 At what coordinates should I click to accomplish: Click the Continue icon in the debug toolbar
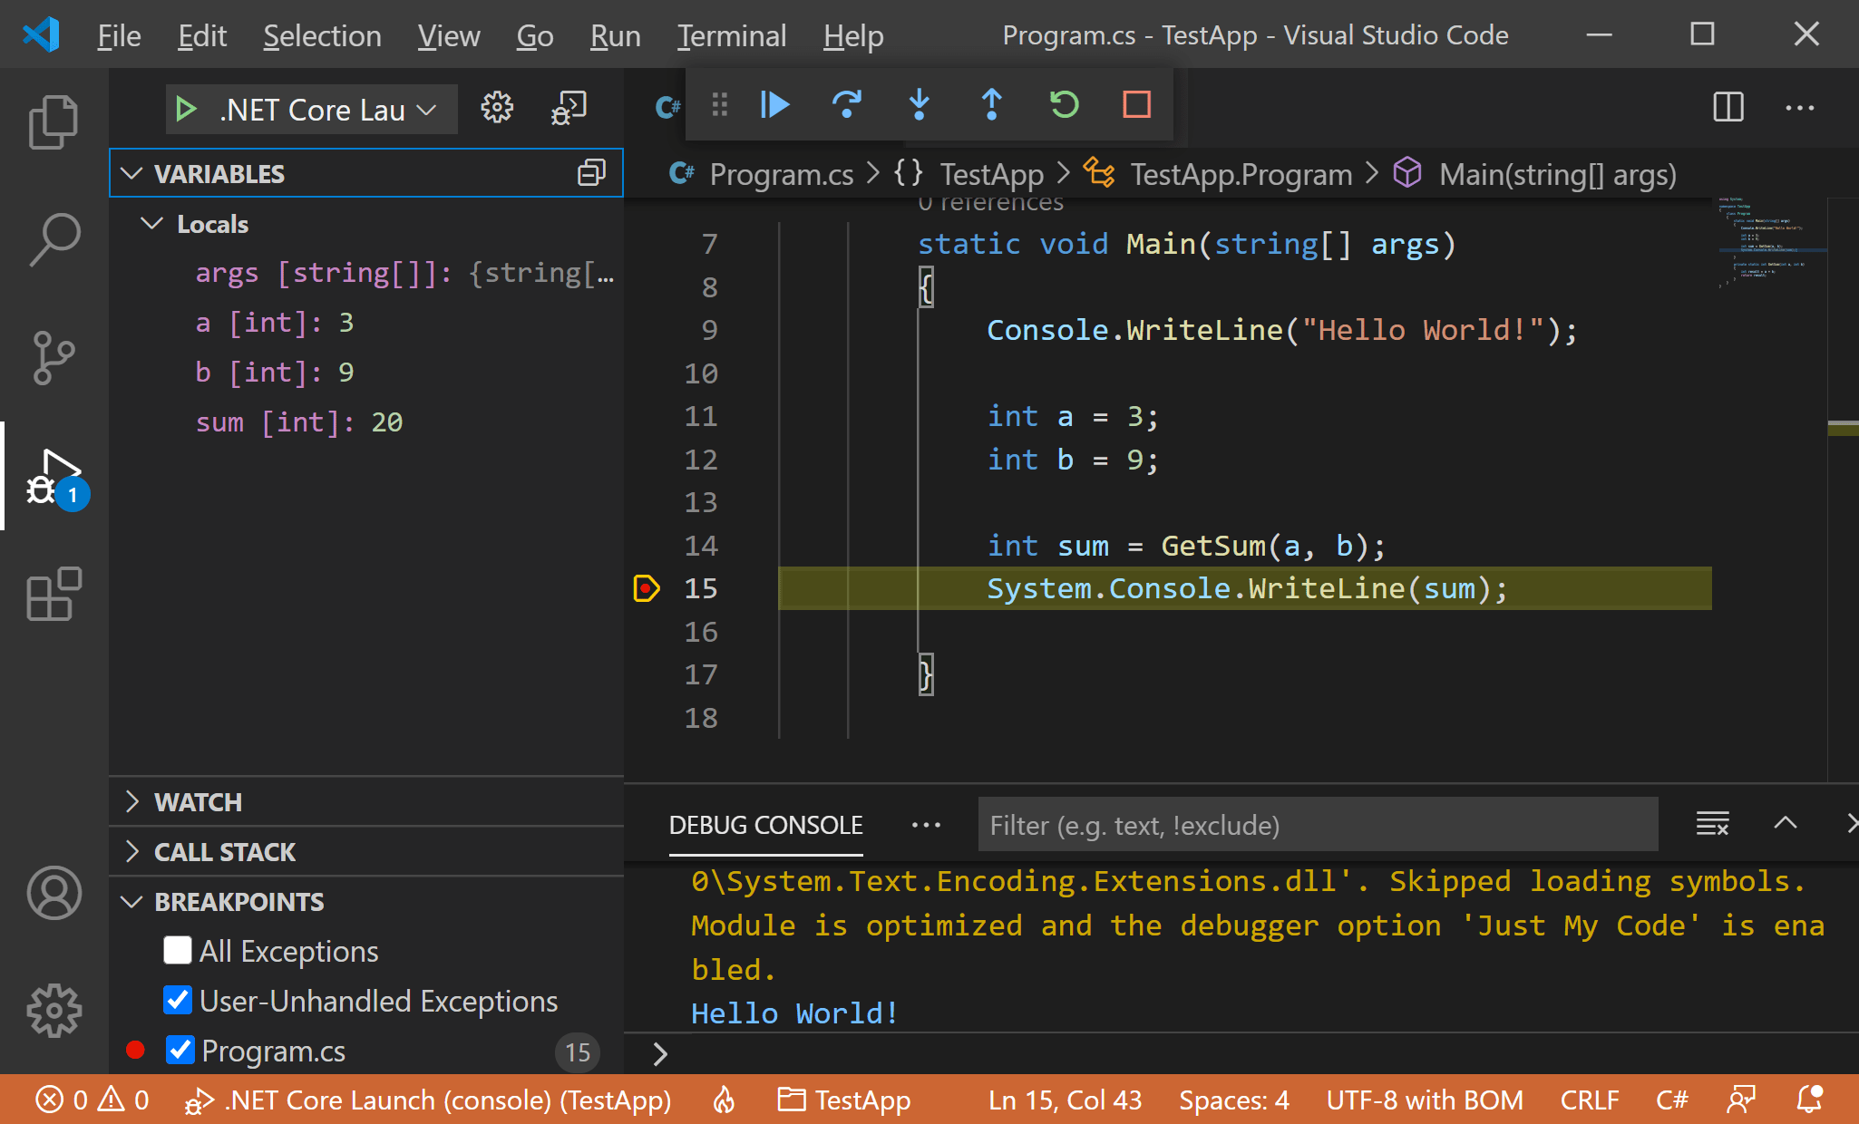[x=774, y=104]
